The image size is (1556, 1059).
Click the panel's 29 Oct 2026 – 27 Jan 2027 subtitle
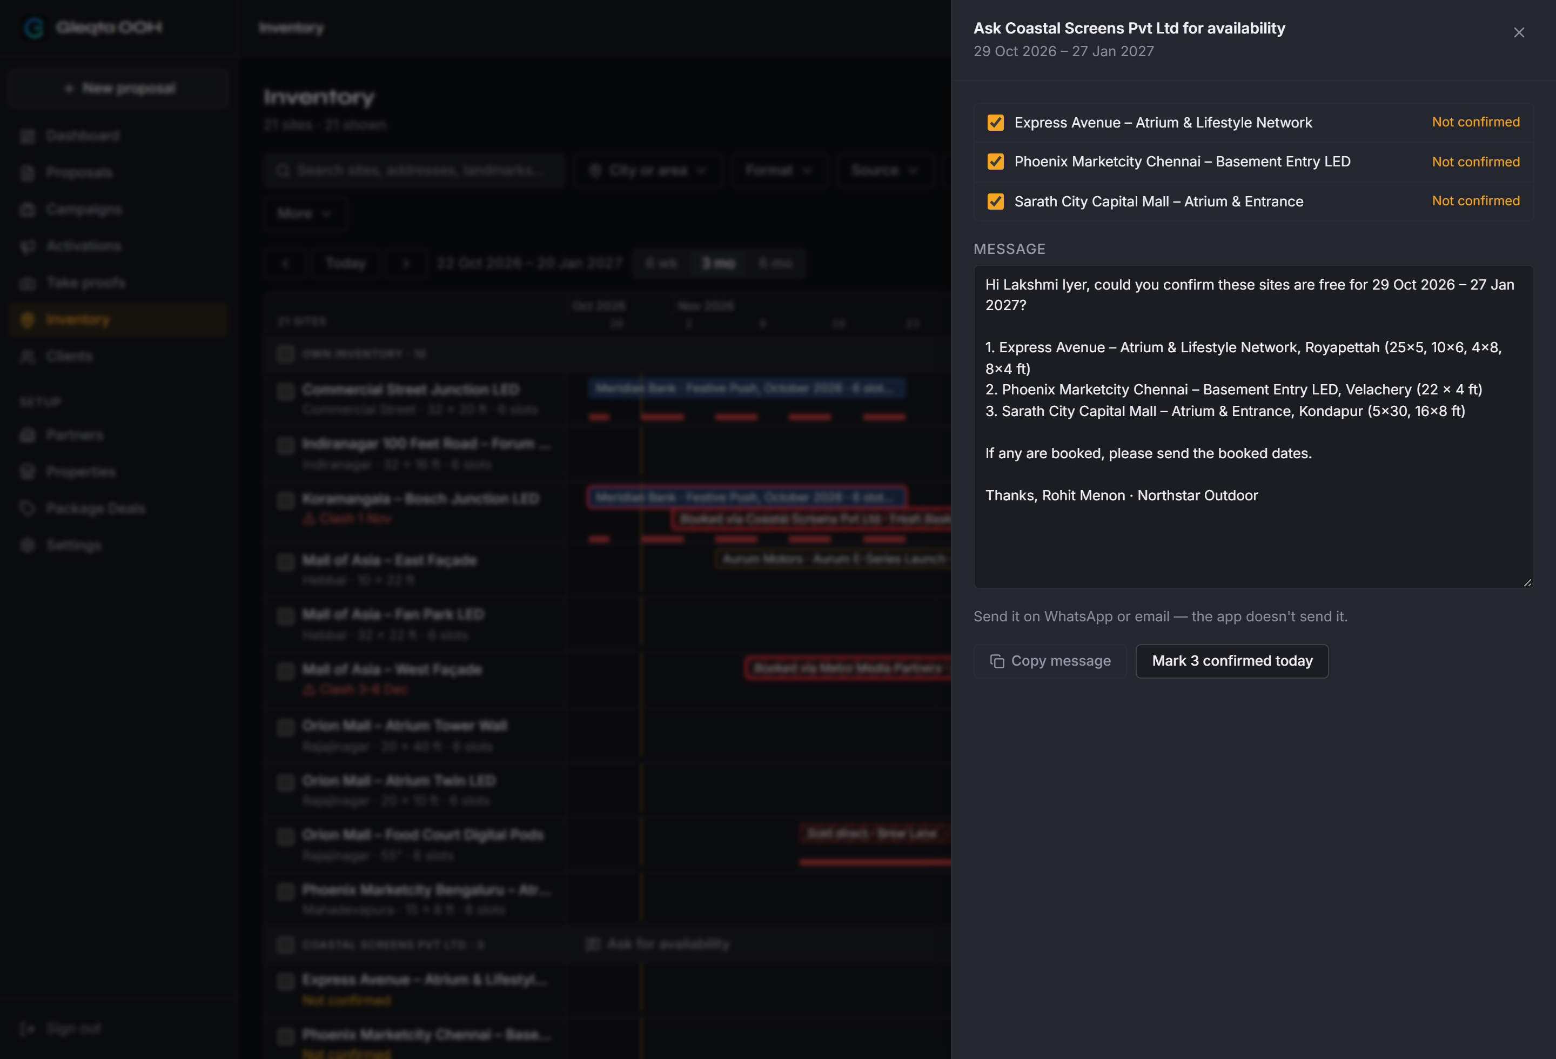(x=1063, y=51)
